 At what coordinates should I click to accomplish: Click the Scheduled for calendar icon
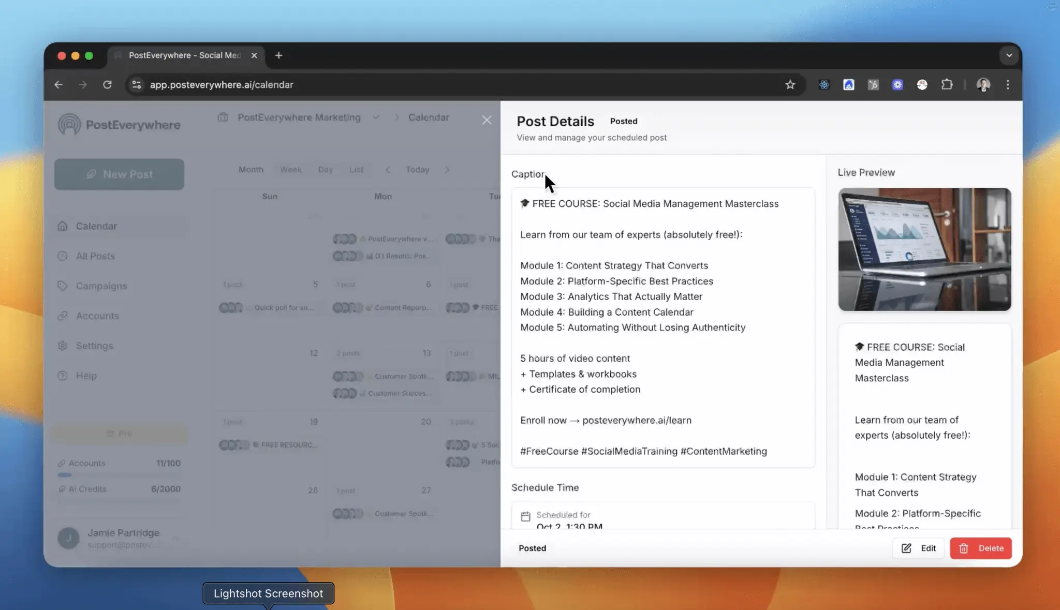coord(525,516)
